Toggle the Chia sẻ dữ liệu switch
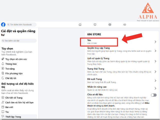Screen dimensions: 160x120 pyautogui.click(x=154, y=95)
